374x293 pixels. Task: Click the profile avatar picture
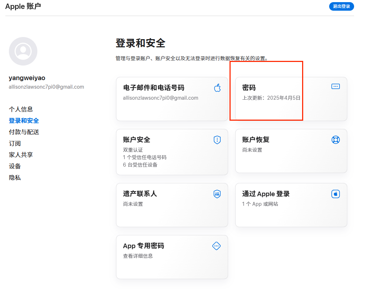pos(23,51)
